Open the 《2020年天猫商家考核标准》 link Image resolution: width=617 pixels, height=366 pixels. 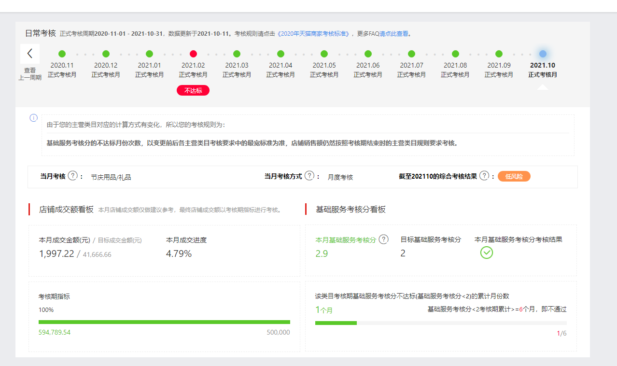point(314,34)
